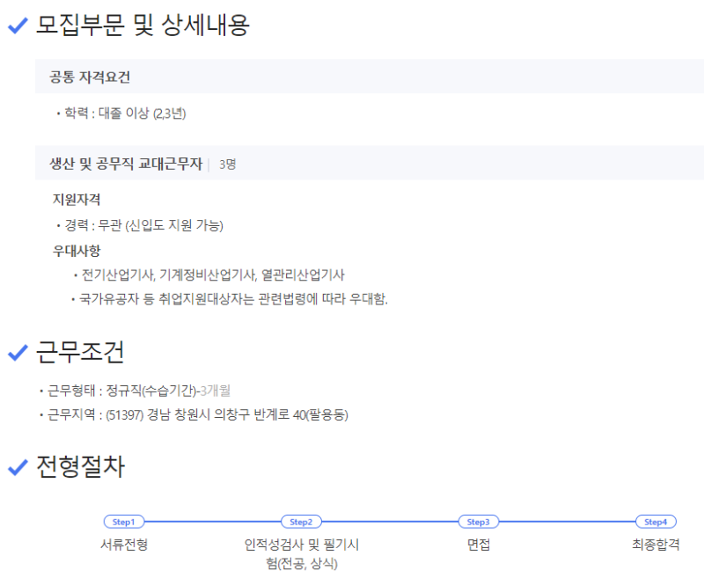
Task: Select the Step2 badge
Action: tap(301, 522)
